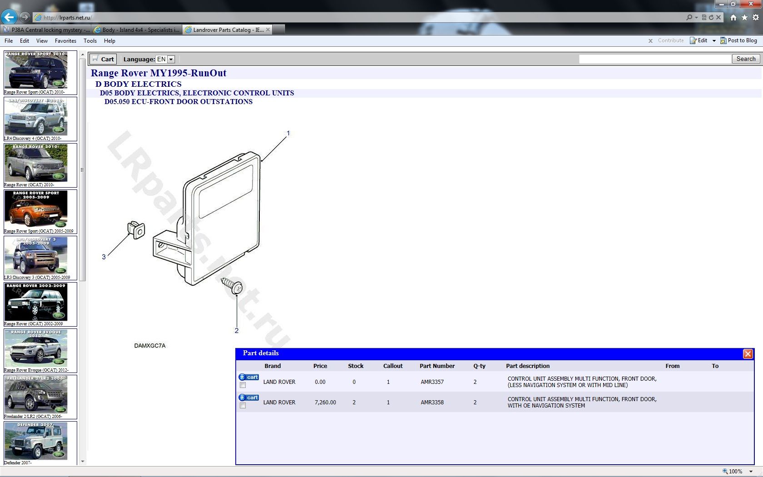763x477 pixels.
Task: Open Range Rover MY1995-RunOut heading link
Action: tap(159, 73)
